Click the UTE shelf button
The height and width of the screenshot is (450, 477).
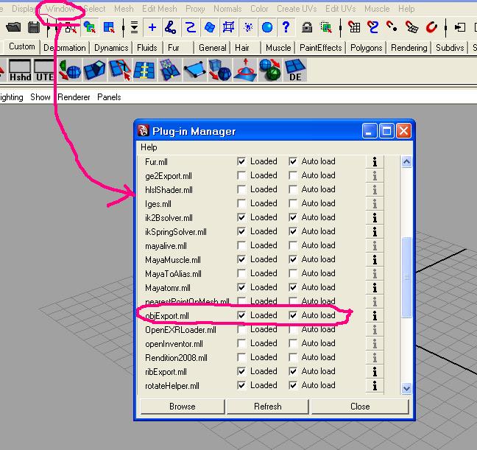pos(44,71)
